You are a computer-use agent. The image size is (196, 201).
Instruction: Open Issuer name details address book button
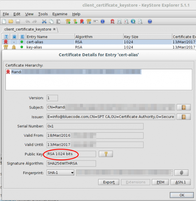[184, 117]
